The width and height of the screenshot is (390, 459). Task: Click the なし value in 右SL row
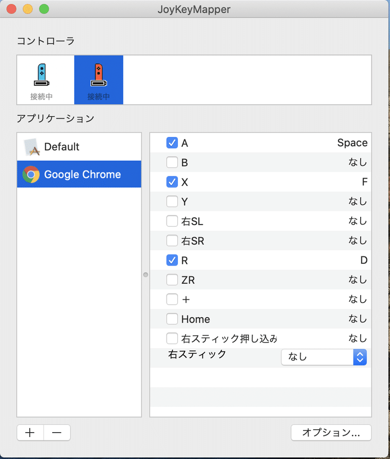pyautogui.click(x=358, y=221)
